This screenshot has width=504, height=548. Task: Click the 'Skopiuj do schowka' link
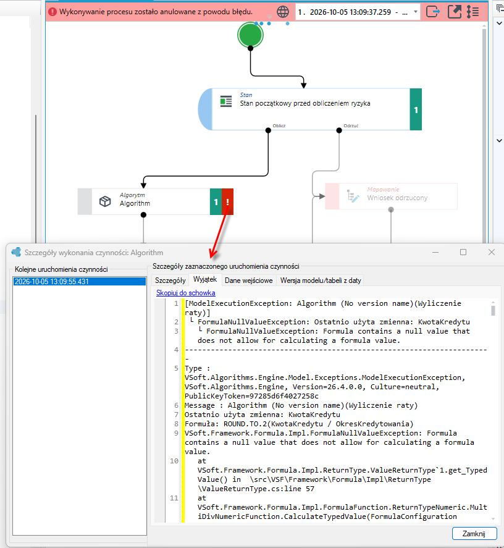click(185, 293)
